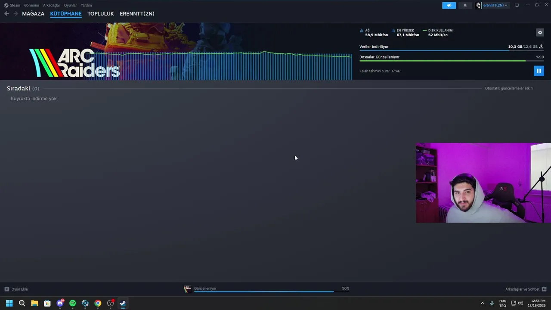551x310 pixels.
Task: Open download settings gear icon
Action: point(540,32)
